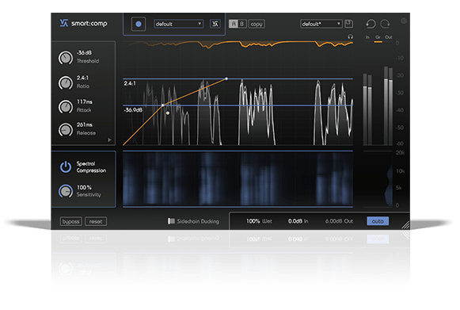This screenshot has height=310, width=460.
Task: Switch to state B
Action: click(241, 24)
